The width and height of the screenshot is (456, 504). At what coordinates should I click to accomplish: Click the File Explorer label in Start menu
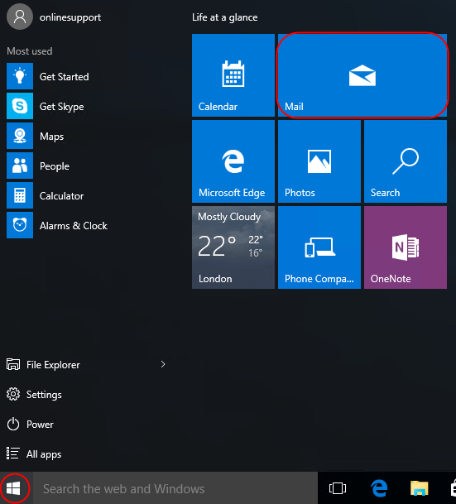pos(53,365)
